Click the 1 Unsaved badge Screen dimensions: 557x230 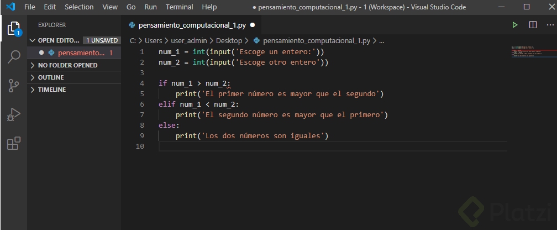click(x=102, y=40)
